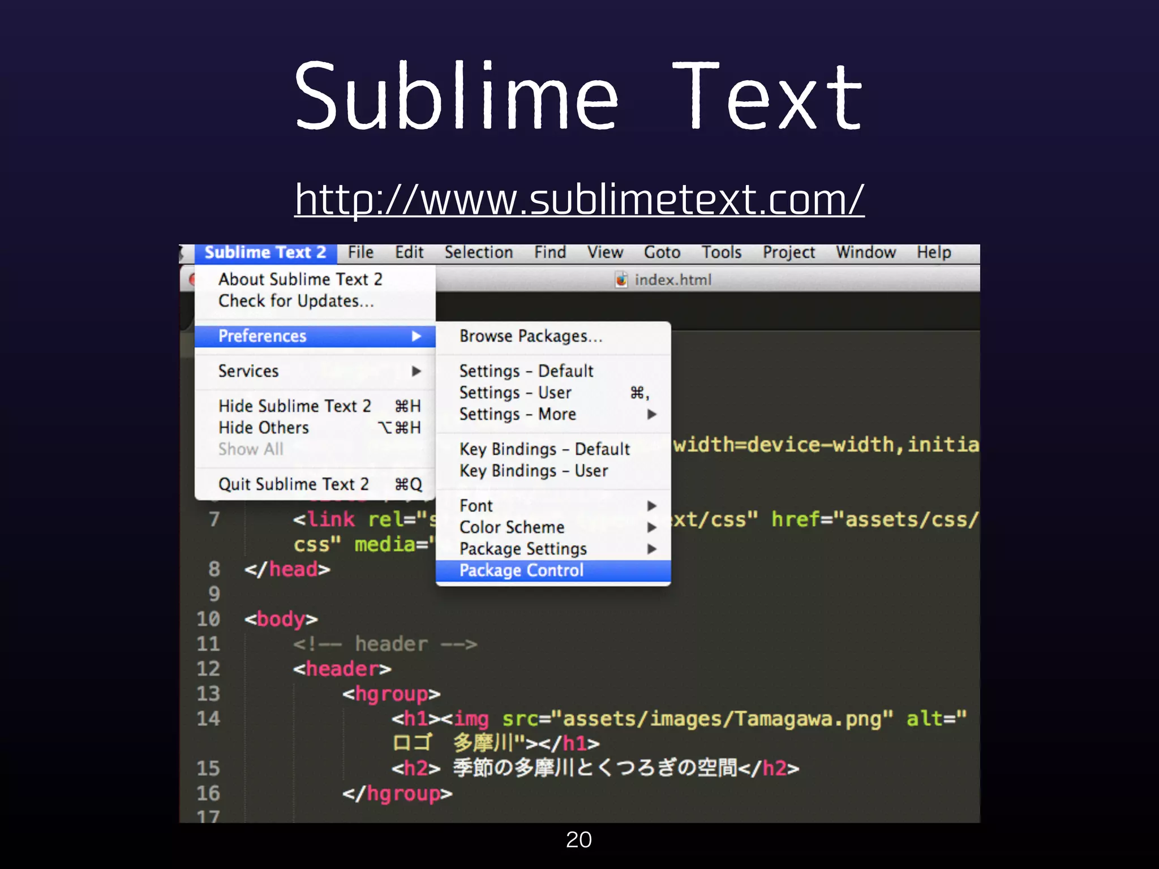Open the File menu

point(361,252)
